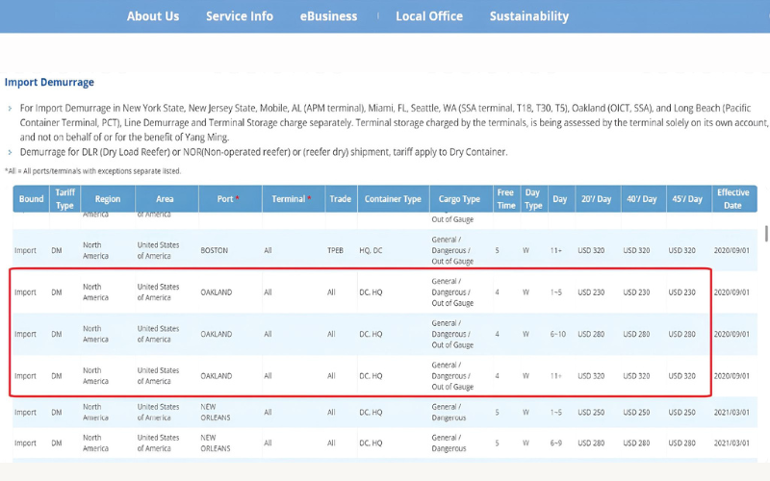
Task: Click the Tariff Type column header
Action: pyautogui.click(x=64, y=199)
